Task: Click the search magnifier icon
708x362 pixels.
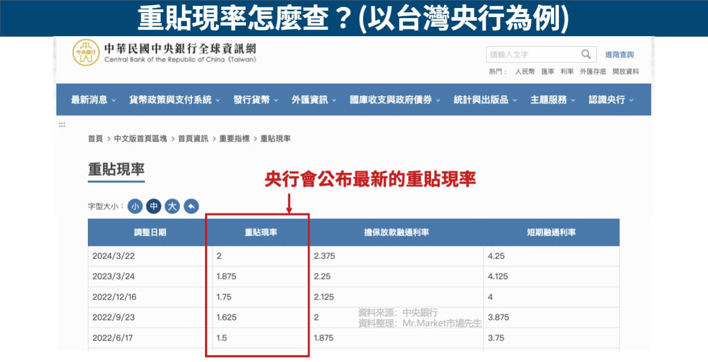Action: tap(586, 54)
